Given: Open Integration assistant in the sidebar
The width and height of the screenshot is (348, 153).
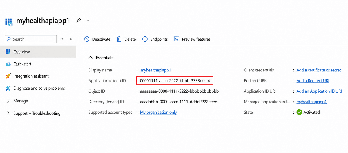Looking at the screenshot, I should click(31, 76).
